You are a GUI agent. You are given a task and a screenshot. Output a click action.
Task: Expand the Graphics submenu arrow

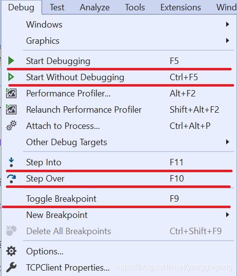point(228,40)
